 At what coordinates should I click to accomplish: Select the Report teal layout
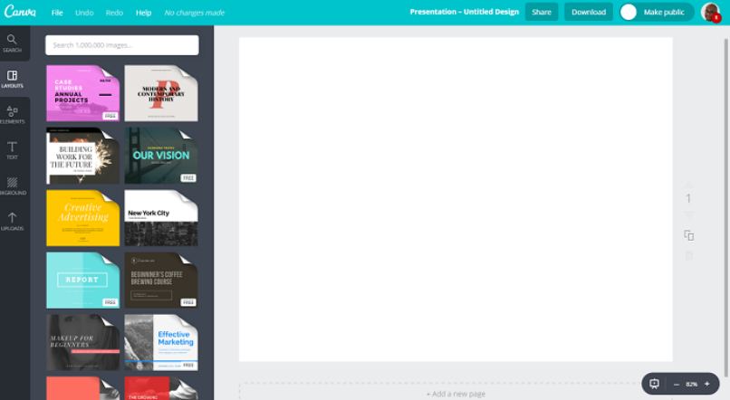point(82,280)
